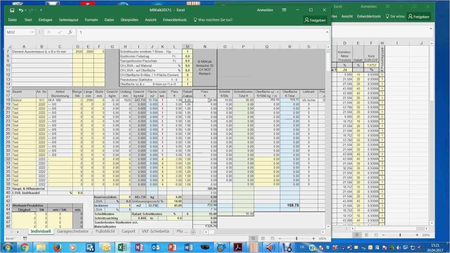
Task: Select cell with Rabatt Faktor 0.46
Action: (x=187, y=100)
